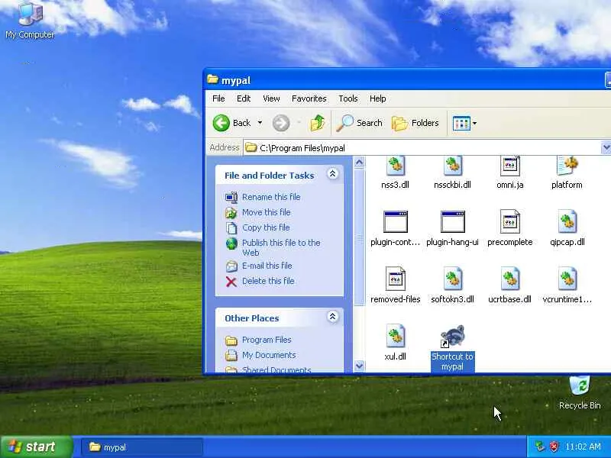The width and height of the screenshot is (611, 458).
Task: Open the View menu
Action: click(271, 98)
